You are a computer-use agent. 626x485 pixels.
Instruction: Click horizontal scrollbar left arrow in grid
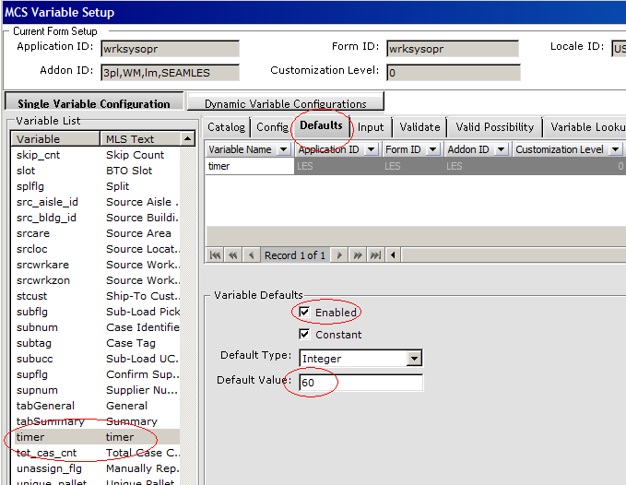click(x=394, y=255)
